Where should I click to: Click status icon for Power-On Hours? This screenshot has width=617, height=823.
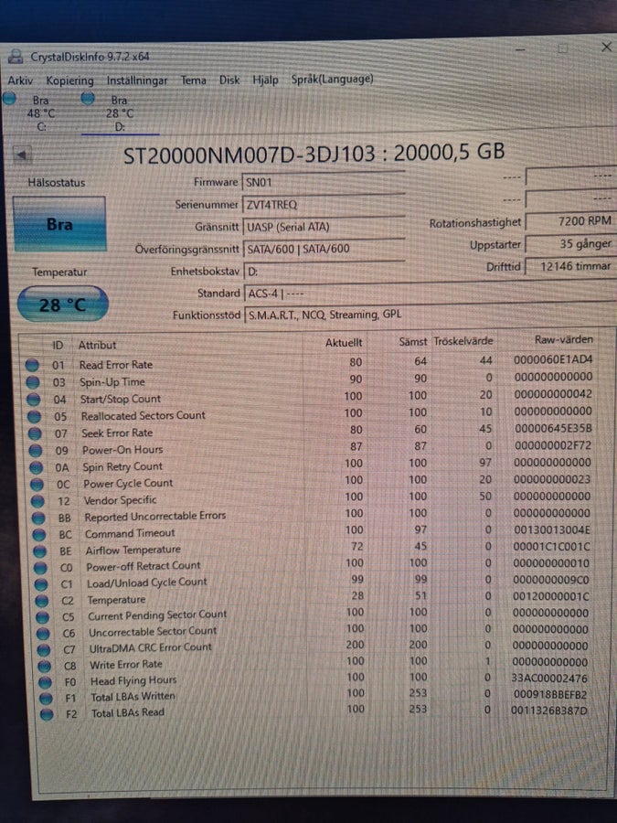click(36, 450)
